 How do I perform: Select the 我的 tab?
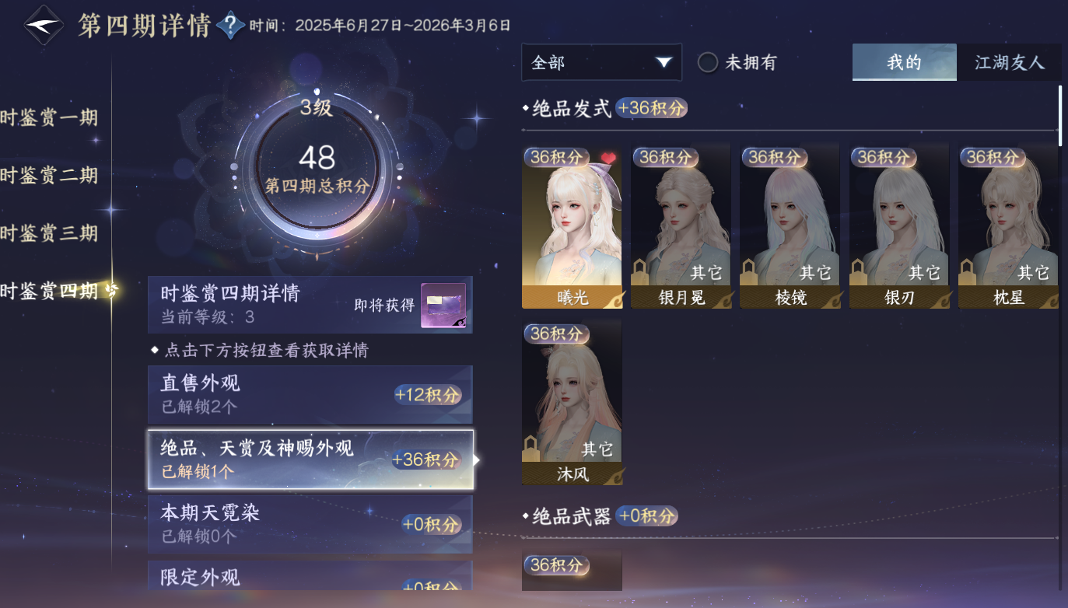point(904,62)
